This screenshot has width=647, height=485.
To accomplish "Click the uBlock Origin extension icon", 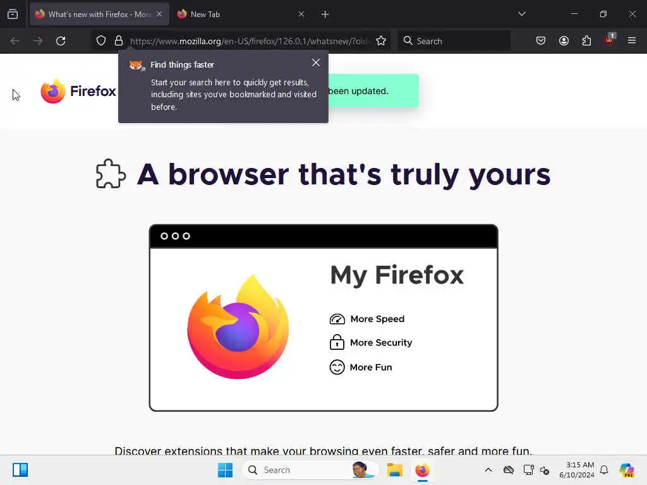I will (610, 40).
